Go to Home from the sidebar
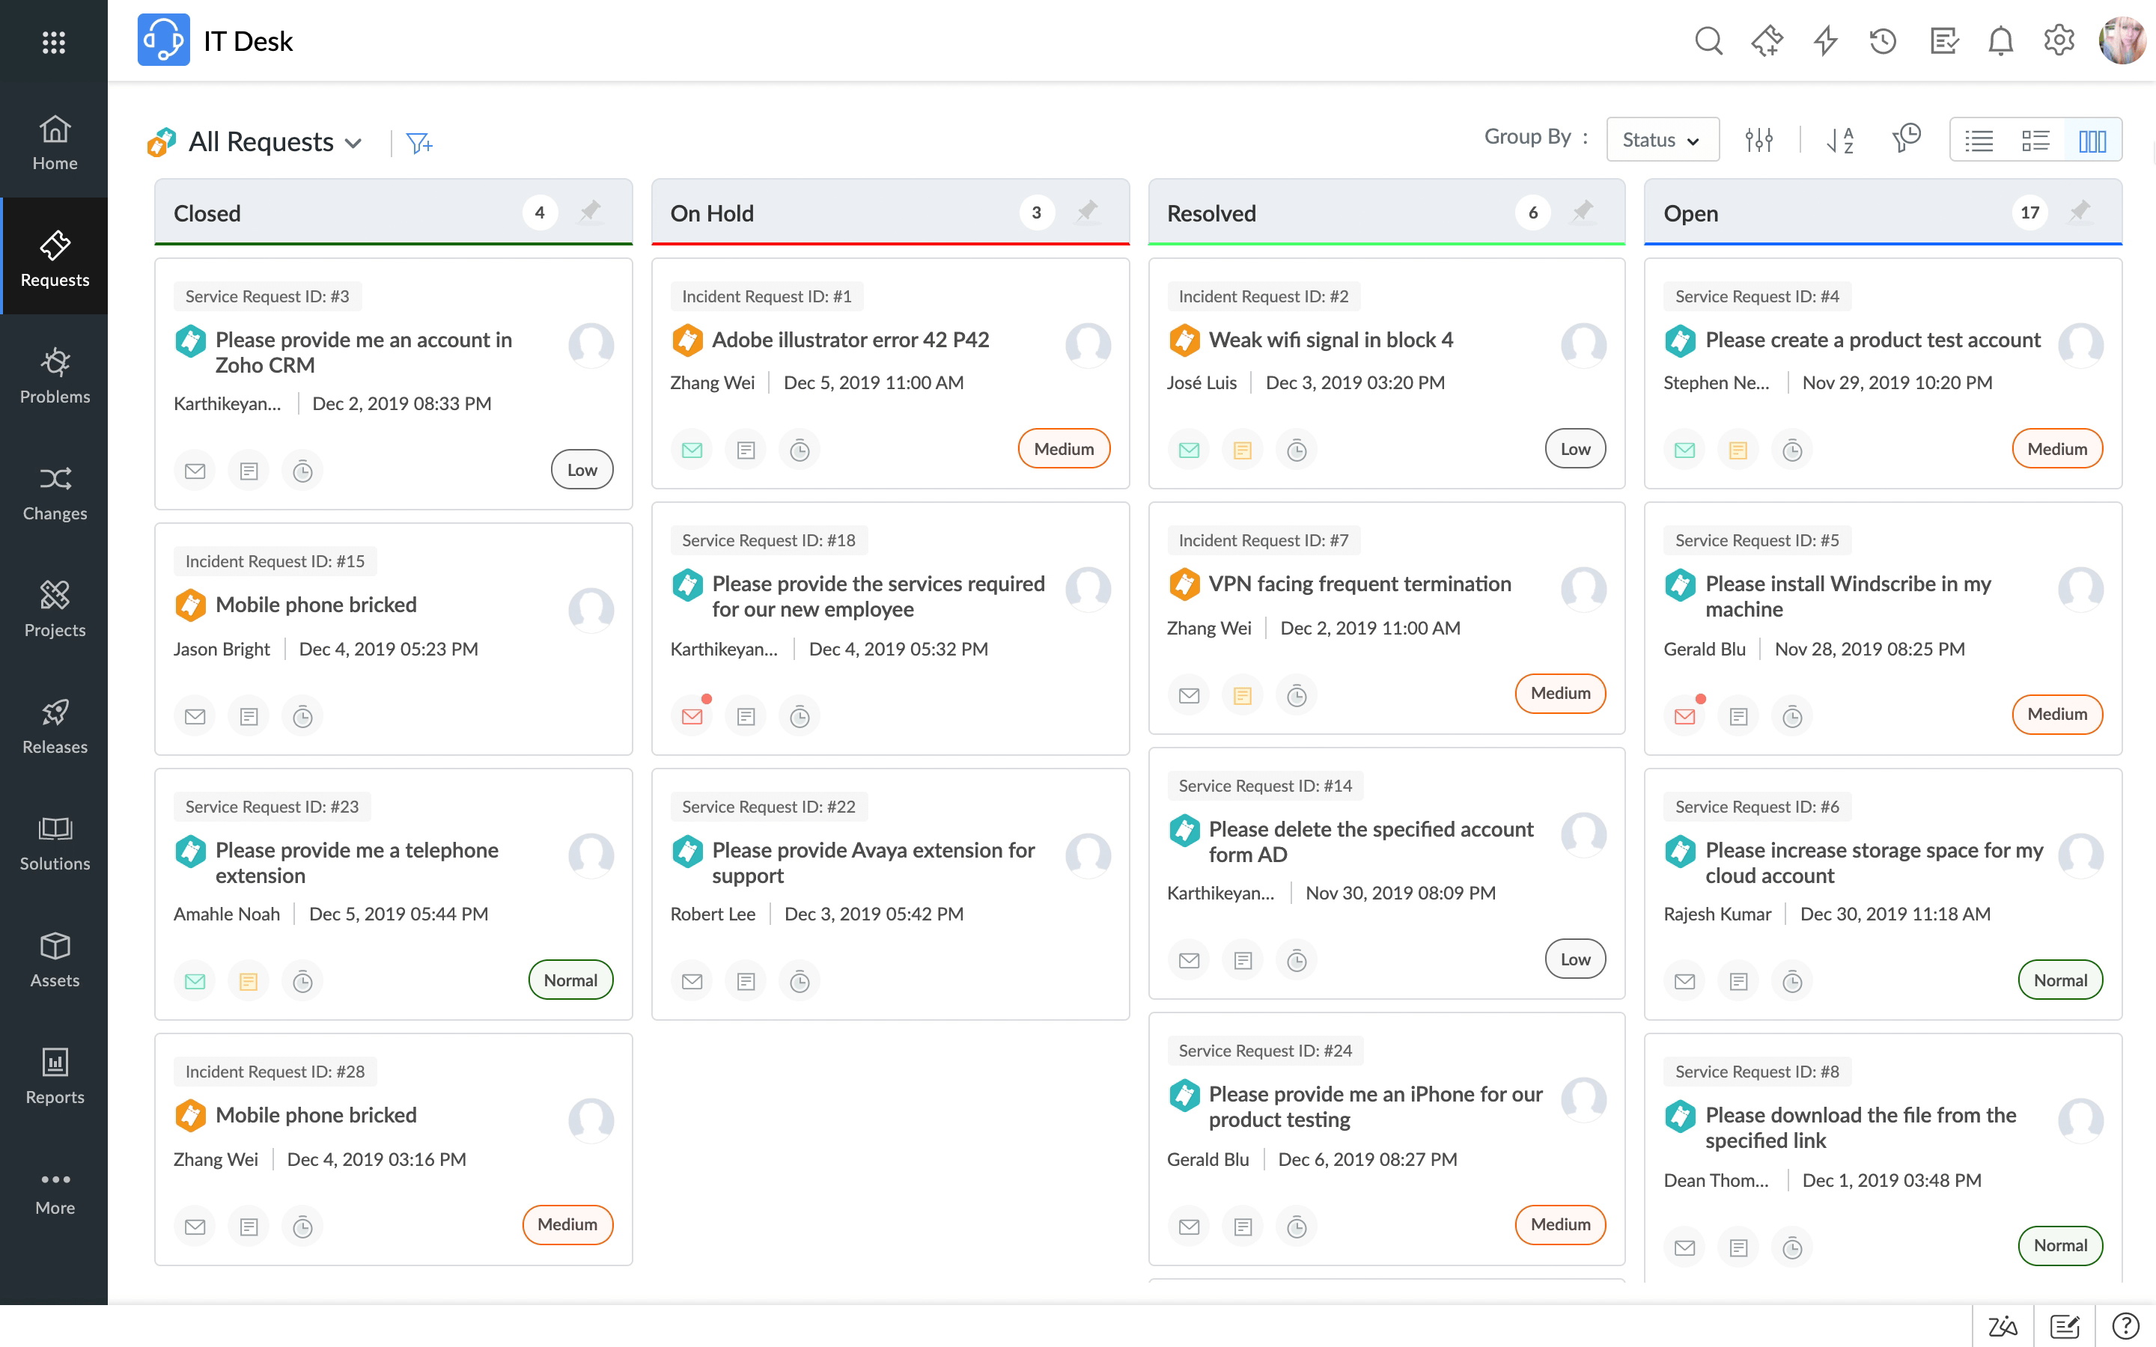This screenshot has width=2156, height=1347. [55, 142]
